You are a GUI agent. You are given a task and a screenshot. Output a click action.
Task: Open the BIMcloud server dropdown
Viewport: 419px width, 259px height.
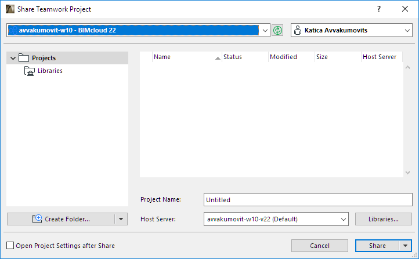(x=265, y=30)
